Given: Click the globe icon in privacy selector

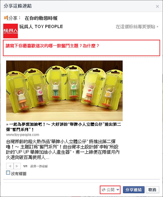Looking at the screenshot, I should (x=104, y=190).
